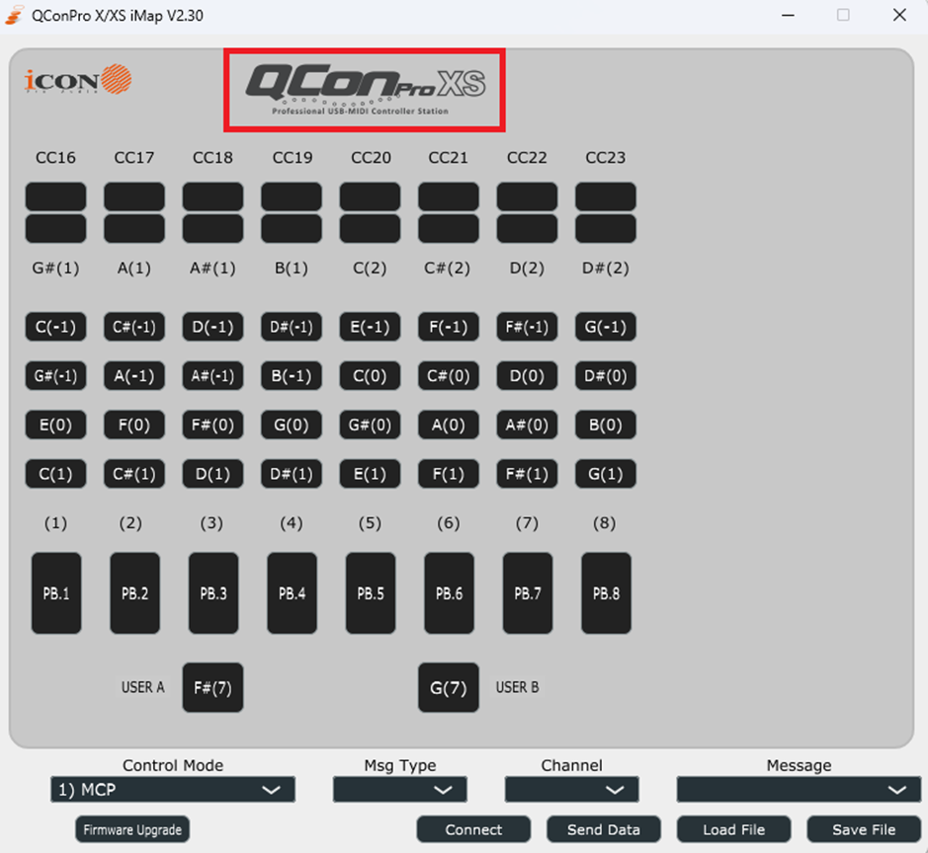Click the CC19 label
928x853 pixels.
coord(292,158)
